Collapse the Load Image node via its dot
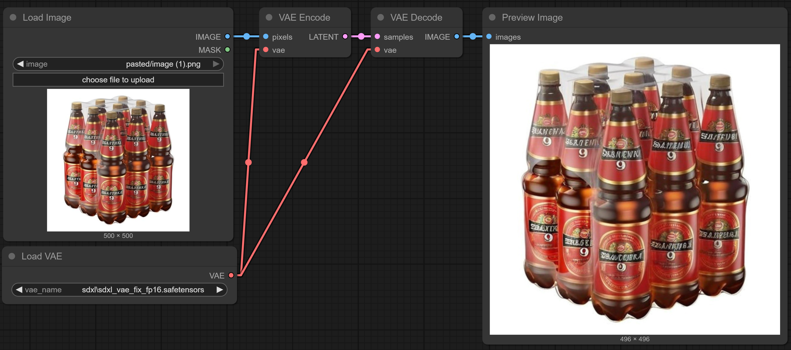 click(x=13, y=17)
